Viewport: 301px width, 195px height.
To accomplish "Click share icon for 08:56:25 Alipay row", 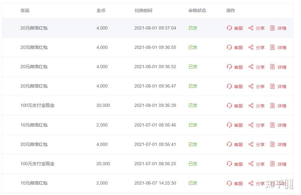I will (251, 164).
